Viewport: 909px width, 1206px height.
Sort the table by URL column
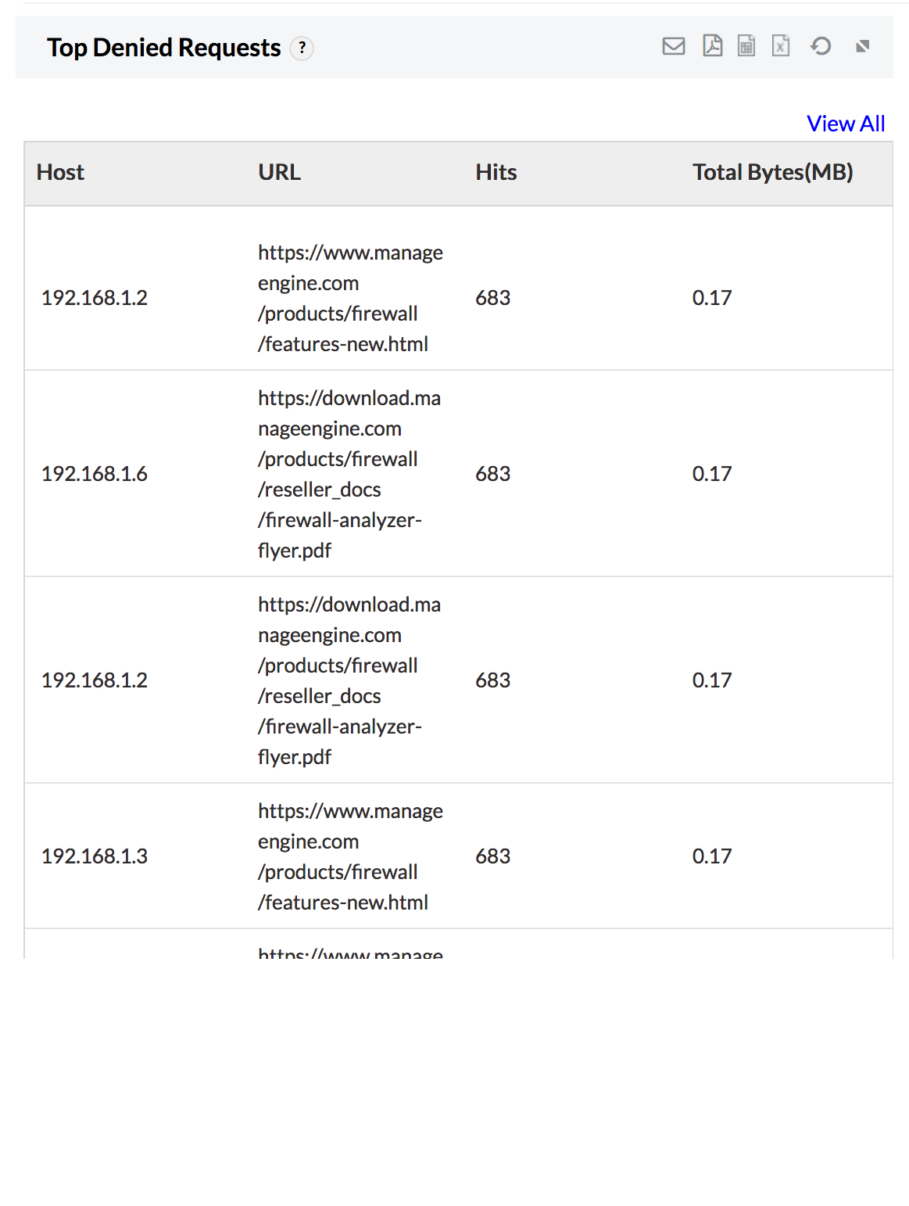click(280, 172)
